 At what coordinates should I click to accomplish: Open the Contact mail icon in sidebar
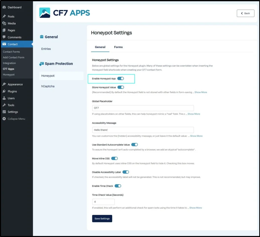pos(4,44)
